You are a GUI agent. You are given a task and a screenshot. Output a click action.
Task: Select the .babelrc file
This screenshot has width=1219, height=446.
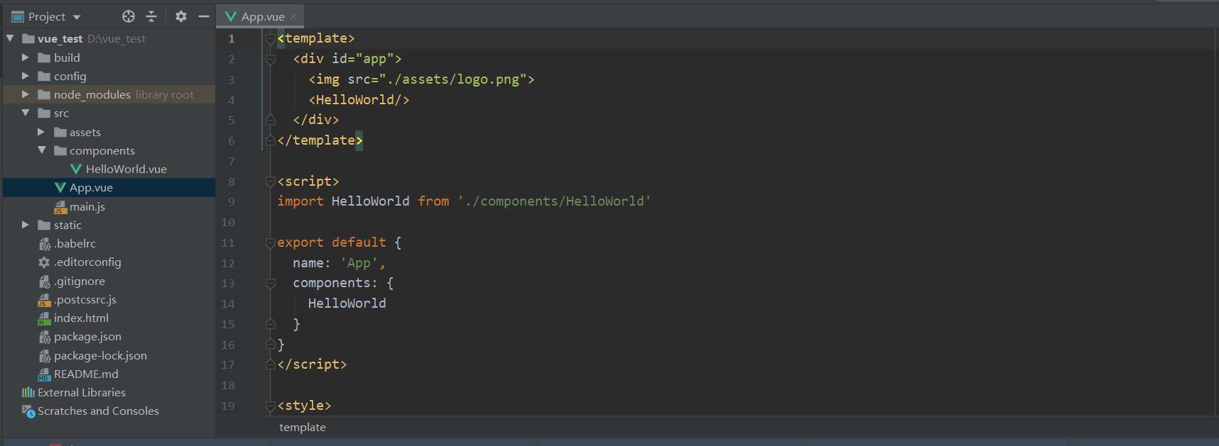click(75, 243)
